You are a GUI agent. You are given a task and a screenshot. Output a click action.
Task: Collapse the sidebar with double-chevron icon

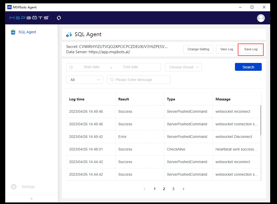click(x=32, y=199)
